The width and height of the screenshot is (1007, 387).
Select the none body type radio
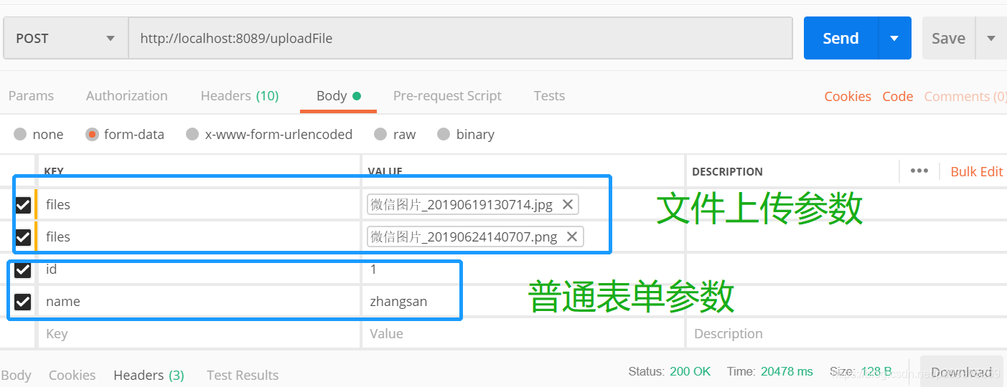[20, 134]
